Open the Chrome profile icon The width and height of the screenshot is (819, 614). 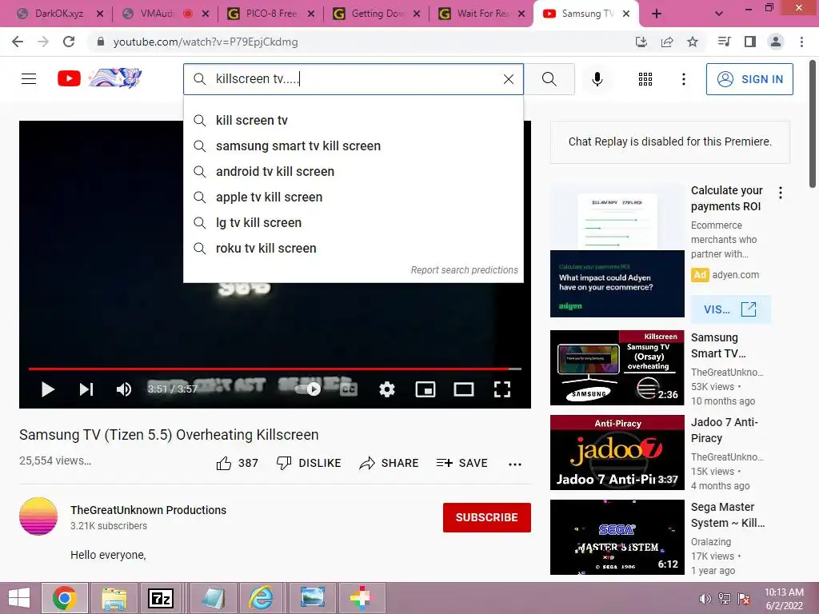(776, 42)
